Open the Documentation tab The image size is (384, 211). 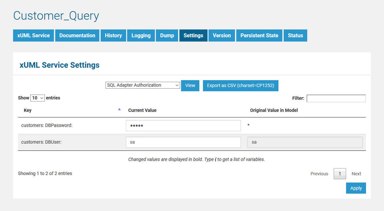click(x=77, y=35)
